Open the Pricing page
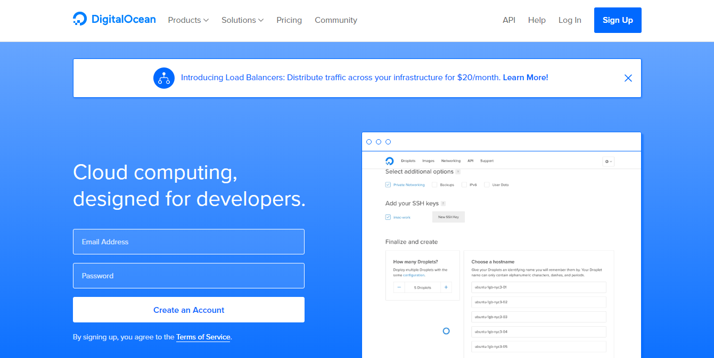 289,20
